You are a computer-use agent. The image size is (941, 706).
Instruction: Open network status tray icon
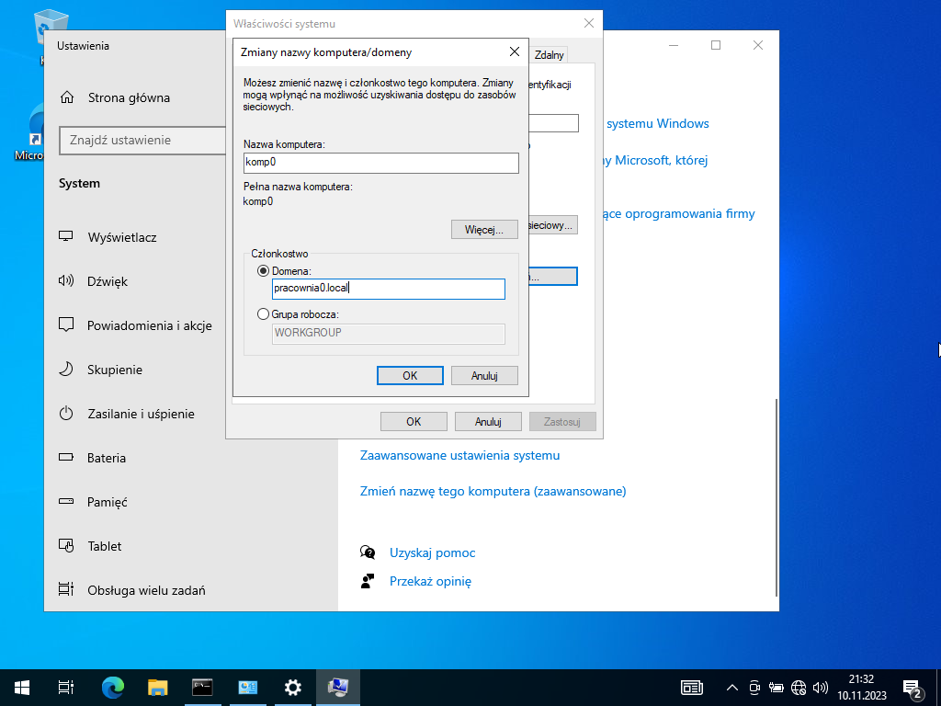tap(799, 688)
